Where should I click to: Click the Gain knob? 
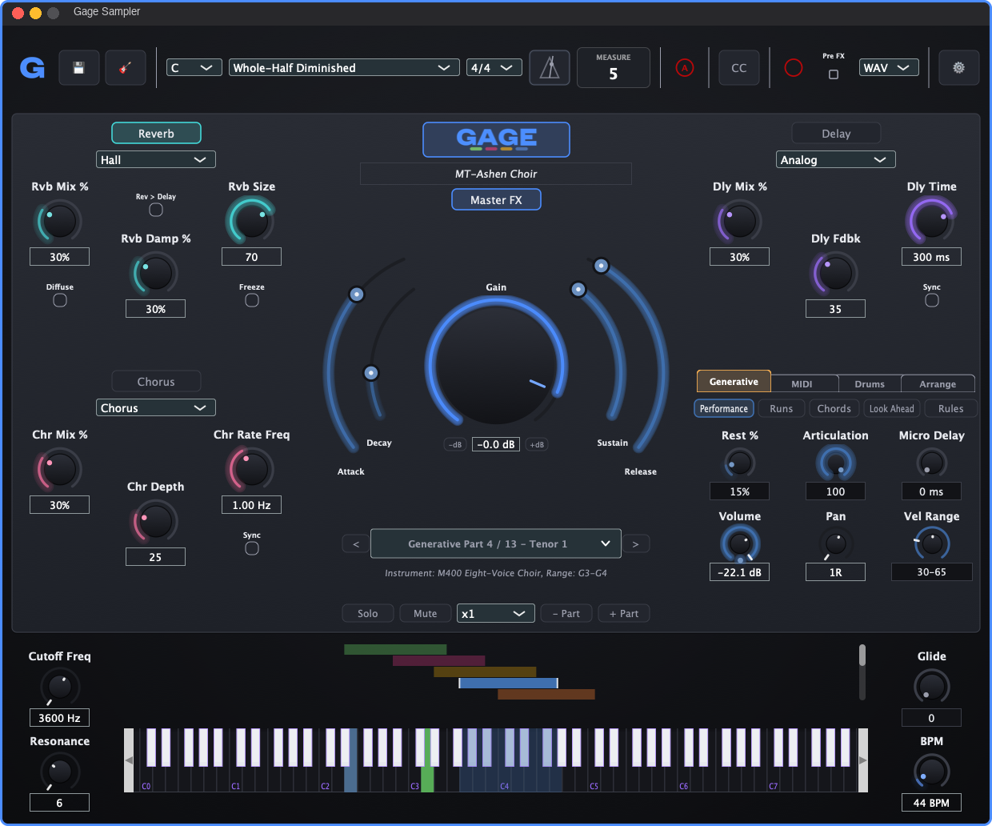pos(496,364)
